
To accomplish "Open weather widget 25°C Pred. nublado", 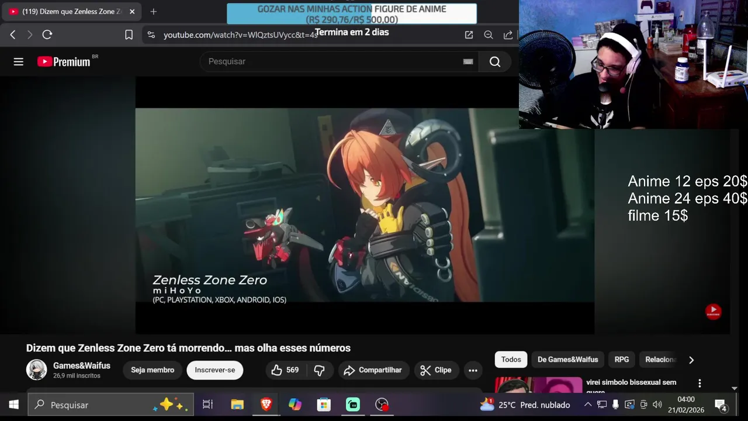I will 525,405.
